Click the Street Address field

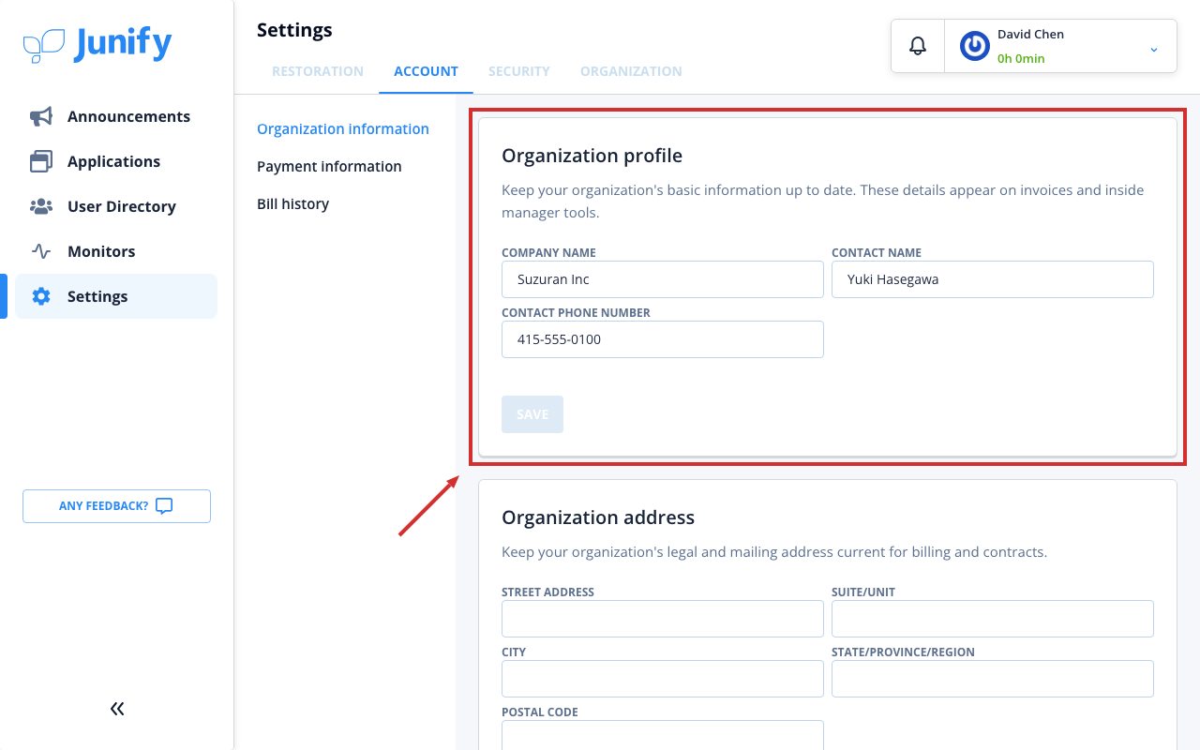[x=663, y=619]
